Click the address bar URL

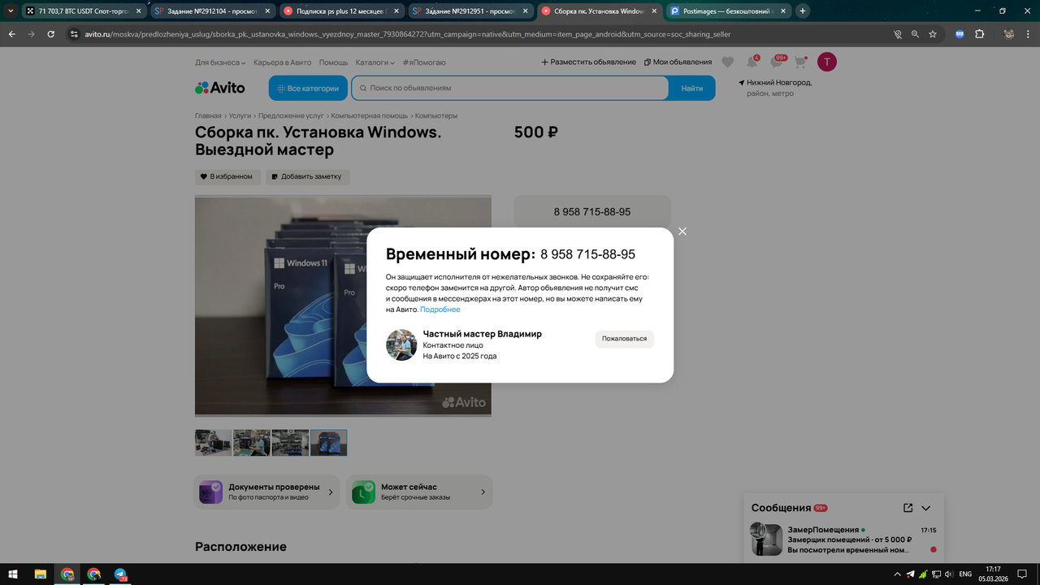click(406, 35)
